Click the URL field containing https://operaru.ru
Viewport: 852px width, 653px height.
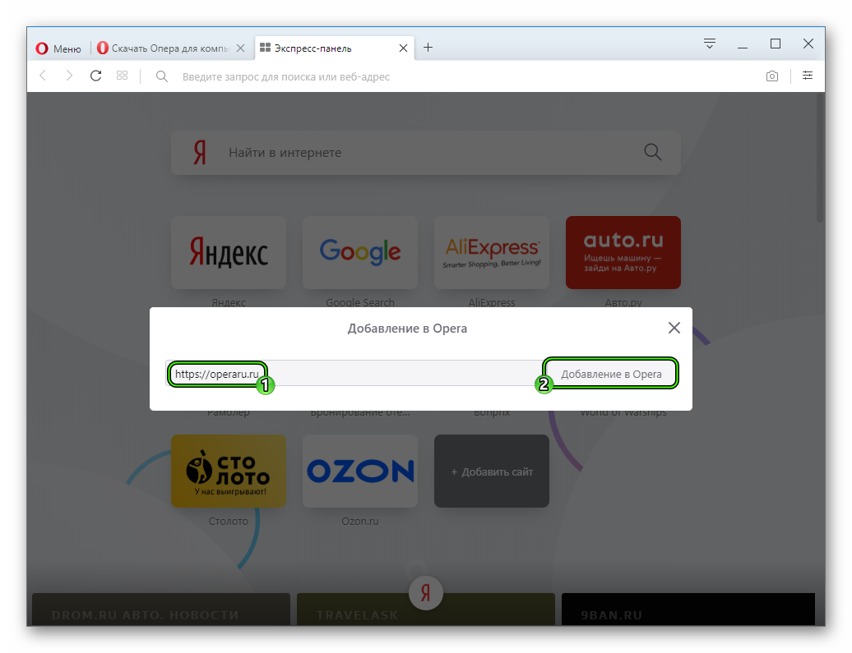(x=354, y=374)
